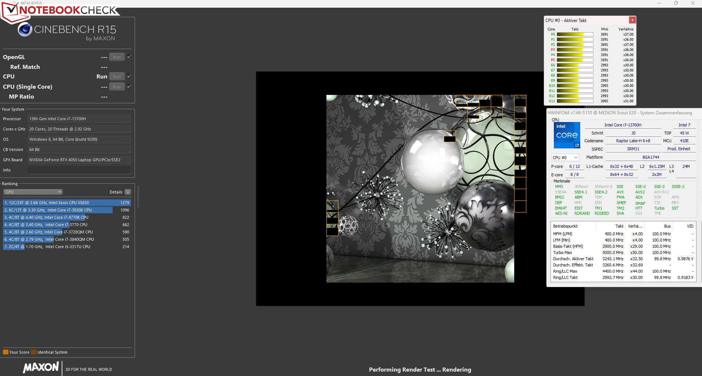Click the Identical System legend swatch
The width and height of the screenshot is (702, 376).
[x=34, y=352]
